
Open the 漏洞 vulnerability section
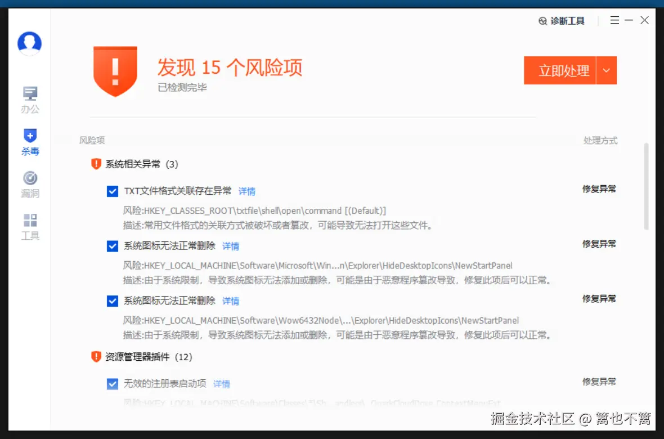pos(30,185)
